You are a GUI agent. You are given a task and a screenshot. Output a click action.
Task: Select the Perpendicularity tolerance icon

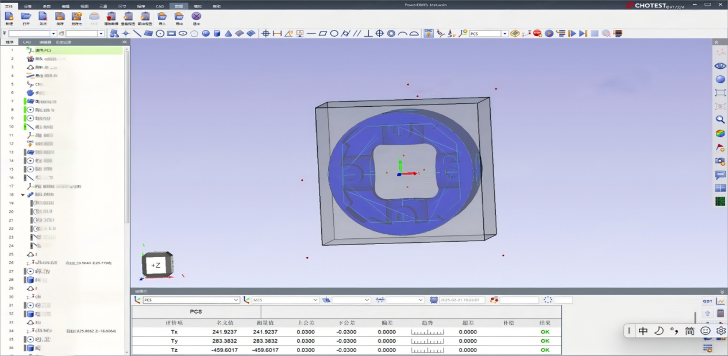point(368,33)
